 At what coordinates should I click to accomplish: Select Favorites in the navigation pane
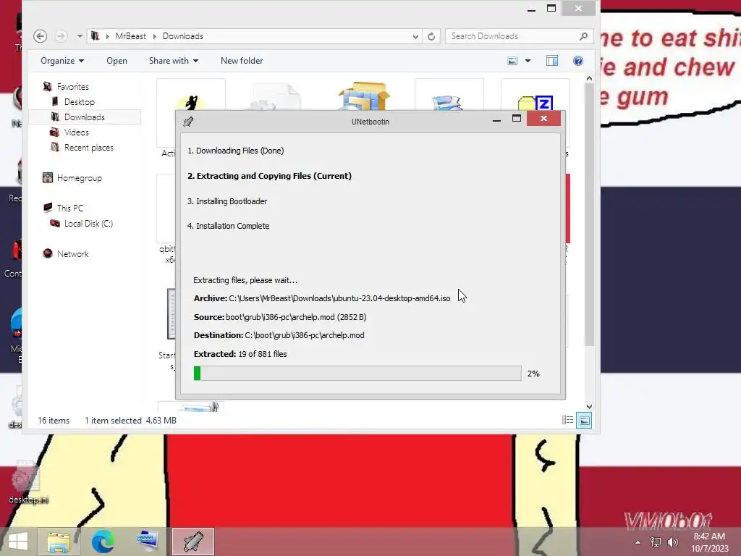73,87
